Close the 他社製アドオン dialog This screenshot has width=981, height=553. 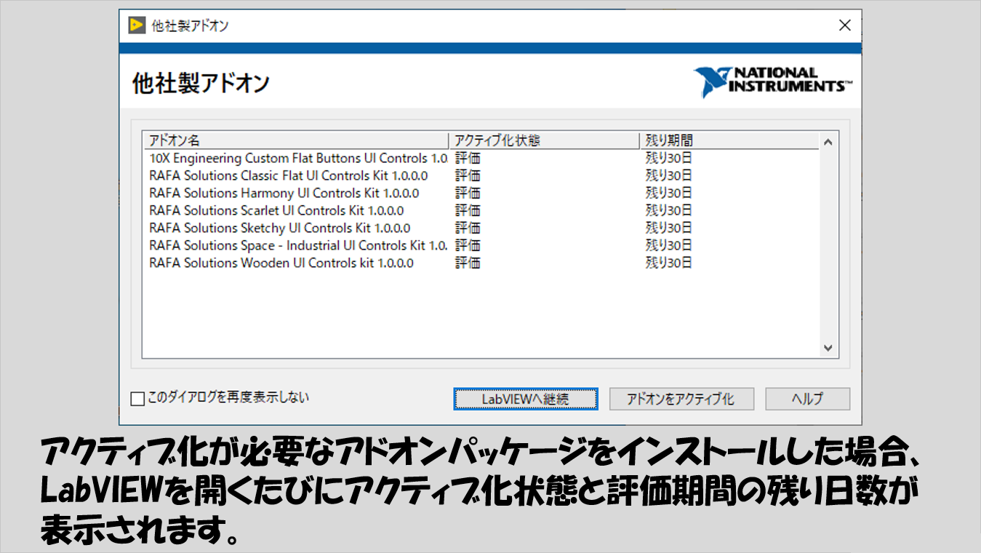[x=844, y=25]
